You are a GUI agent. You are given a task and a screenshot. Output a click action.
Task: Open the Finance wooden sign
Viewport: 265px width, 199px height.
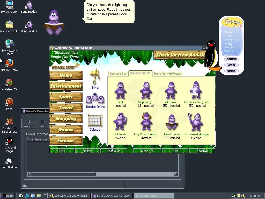click(66, 140)
